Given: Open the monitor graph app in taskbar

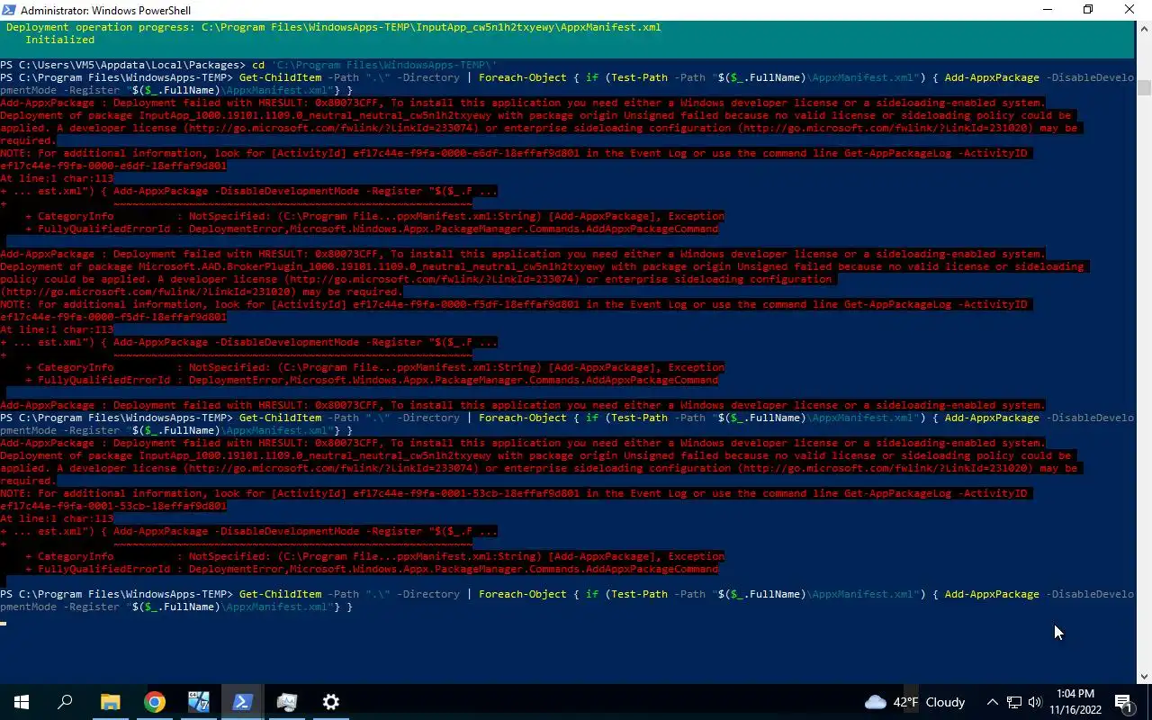Looking at the screenshot, I should (287, 702).
